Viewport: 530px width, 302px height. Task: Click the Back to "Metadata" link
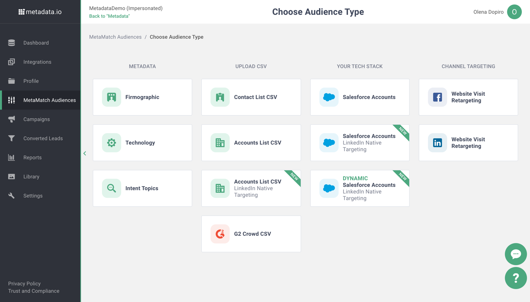click(109, 16)
